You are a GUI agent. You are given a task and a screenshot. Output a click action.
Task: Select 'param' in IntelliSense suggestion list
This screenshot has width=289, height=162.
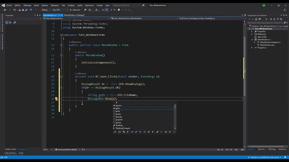[144, 106]
